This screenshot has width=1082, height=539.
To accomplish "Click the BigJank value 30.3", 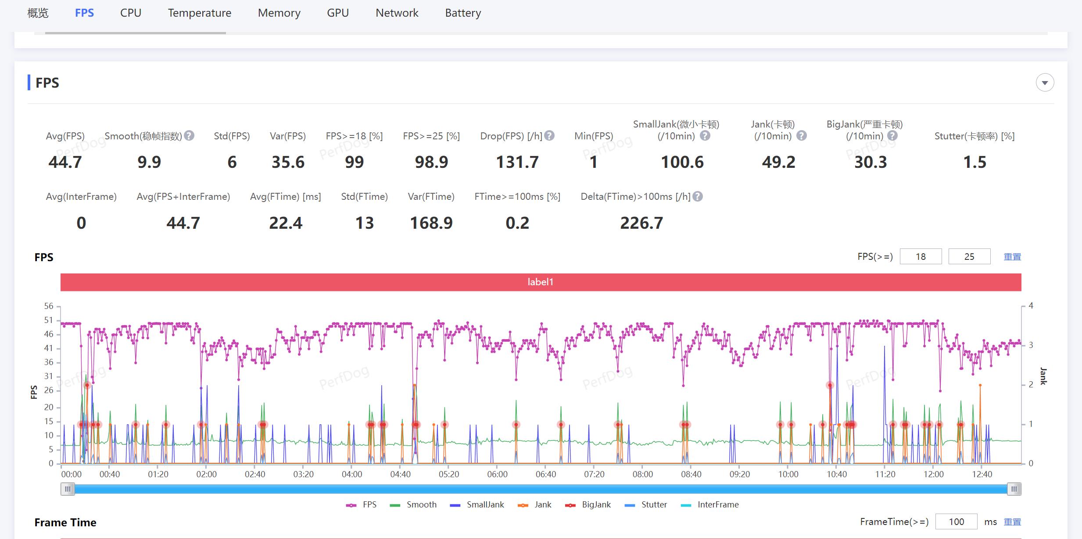I will click(871, 163).
